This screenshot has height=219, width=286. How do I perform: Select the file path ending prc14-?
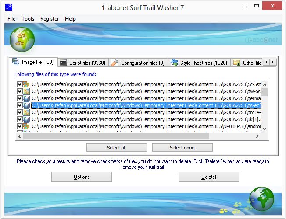coord(146,112)
